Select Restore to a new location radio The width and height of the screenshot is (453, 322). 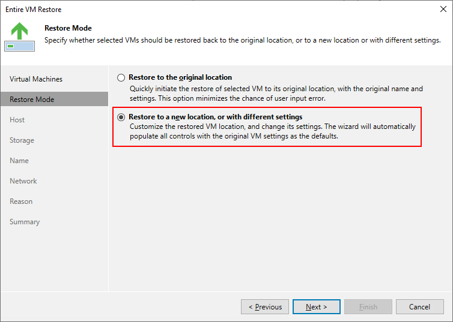pyautogui.click(x=121, y=117)
